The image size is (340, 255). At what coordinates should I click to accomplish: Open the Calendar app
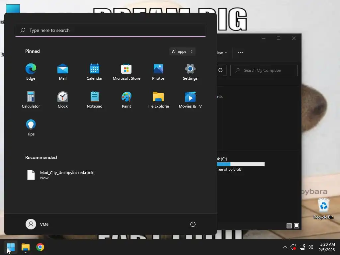point(95,72)
